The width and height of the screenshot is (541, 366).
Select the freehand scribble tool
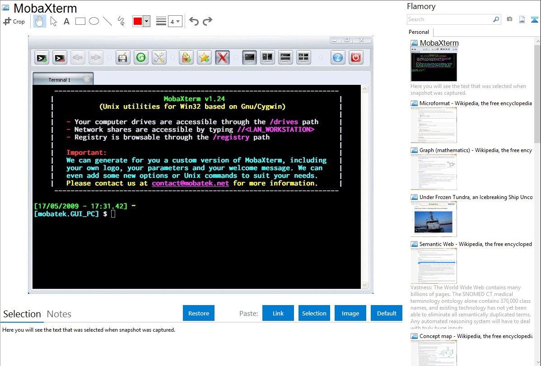121,21
